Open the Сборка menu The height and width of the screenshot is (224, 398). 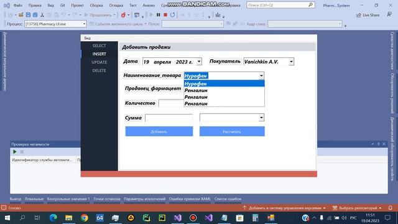pyautogui.click(x=96, y=6)
